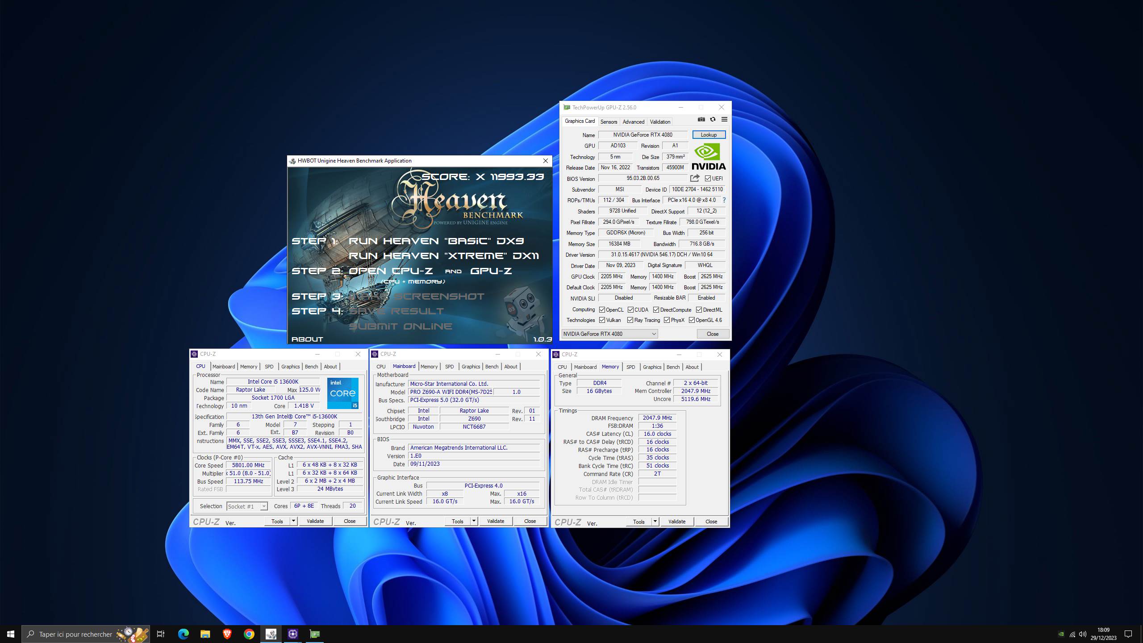Click the DRAM Frequency 2047.9 MHz value

pyautogui.click(x=657, y=418)
